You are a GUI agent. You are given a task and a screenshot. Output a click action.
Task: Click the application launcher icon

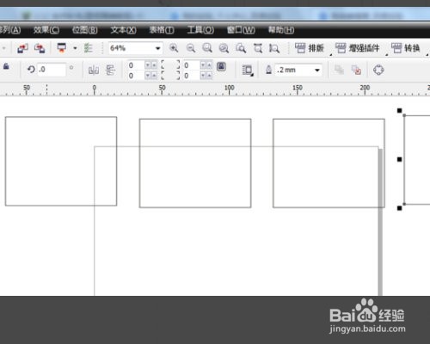(x=62, y=48)
